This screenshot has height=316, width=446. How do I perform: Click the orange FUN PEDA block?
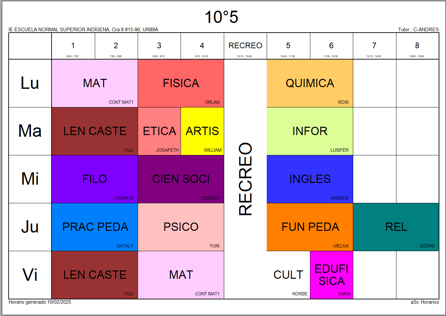point(310,227)
